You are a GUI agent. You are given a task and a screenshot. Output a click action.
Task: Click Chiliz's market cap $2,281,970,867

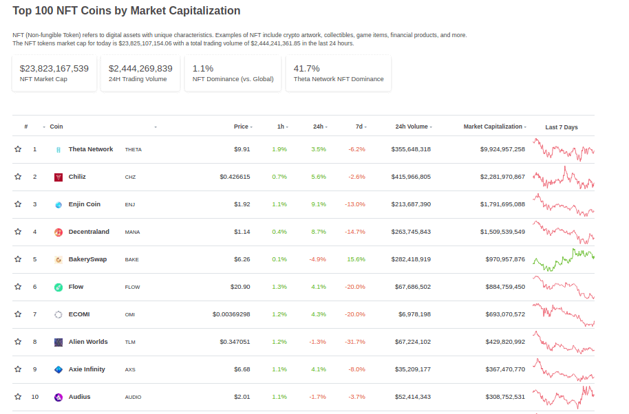(502, 176)
